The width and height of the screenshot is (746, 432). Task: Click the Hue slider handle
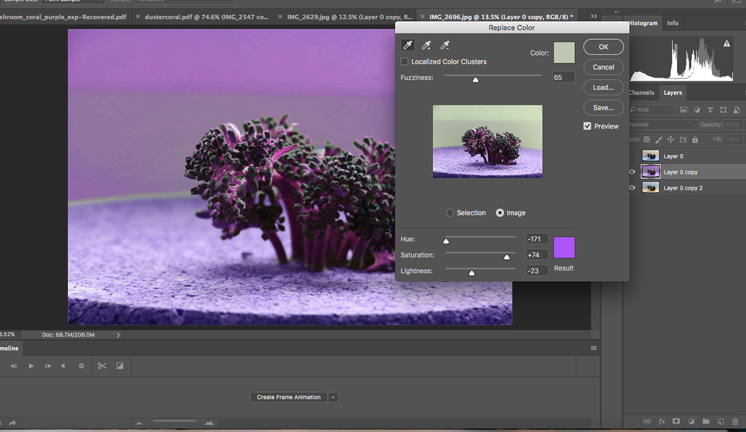tap(446, 241)
